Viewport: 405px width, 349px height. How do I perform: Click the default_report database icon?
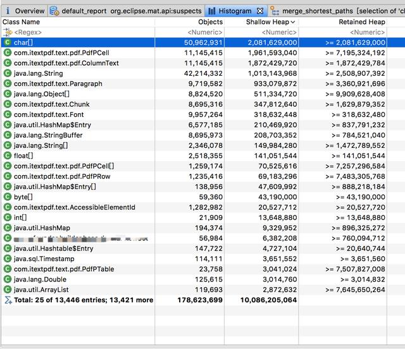pos(54,11)
